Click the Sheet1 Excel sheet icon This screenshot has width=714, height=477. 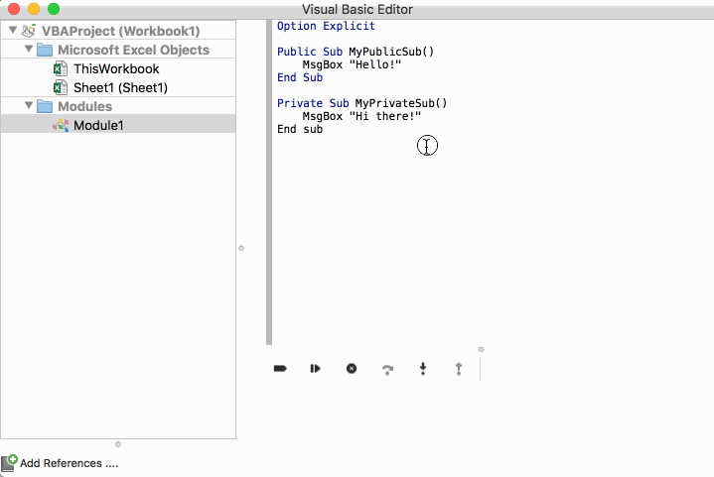point(61,87)
